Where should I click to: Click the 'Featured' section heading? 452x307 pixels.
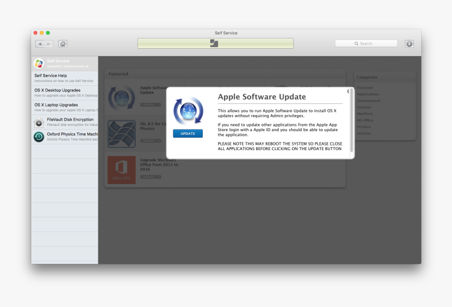118,74
